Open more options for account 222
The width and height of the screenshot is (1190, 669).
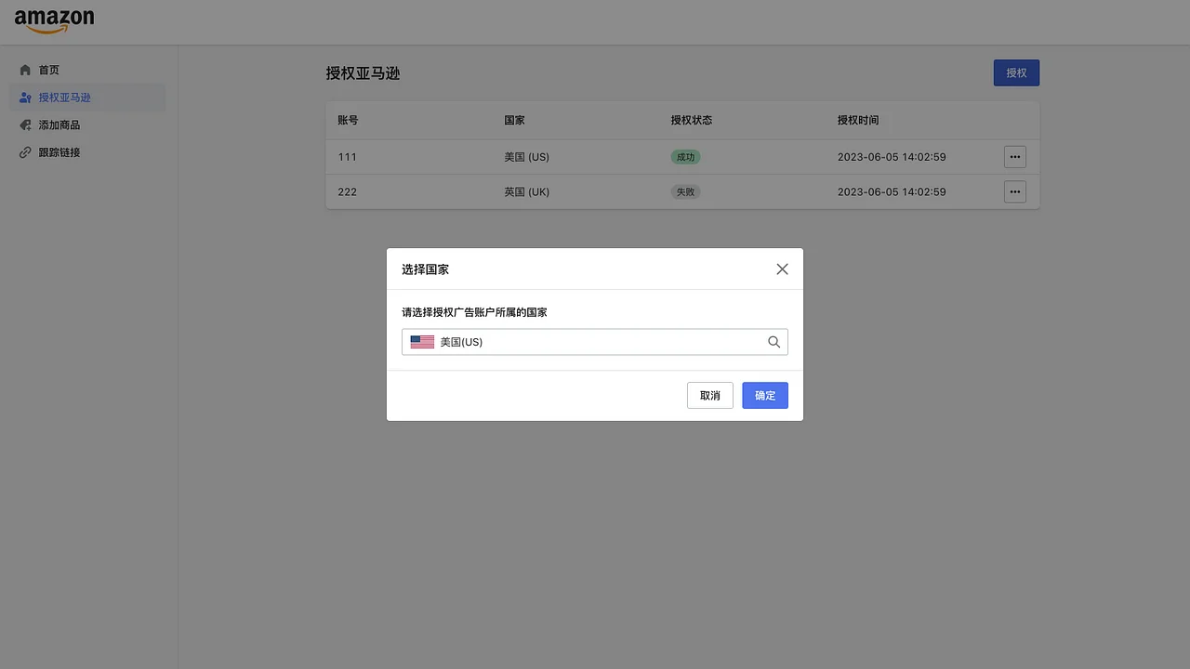(1015, 191)
